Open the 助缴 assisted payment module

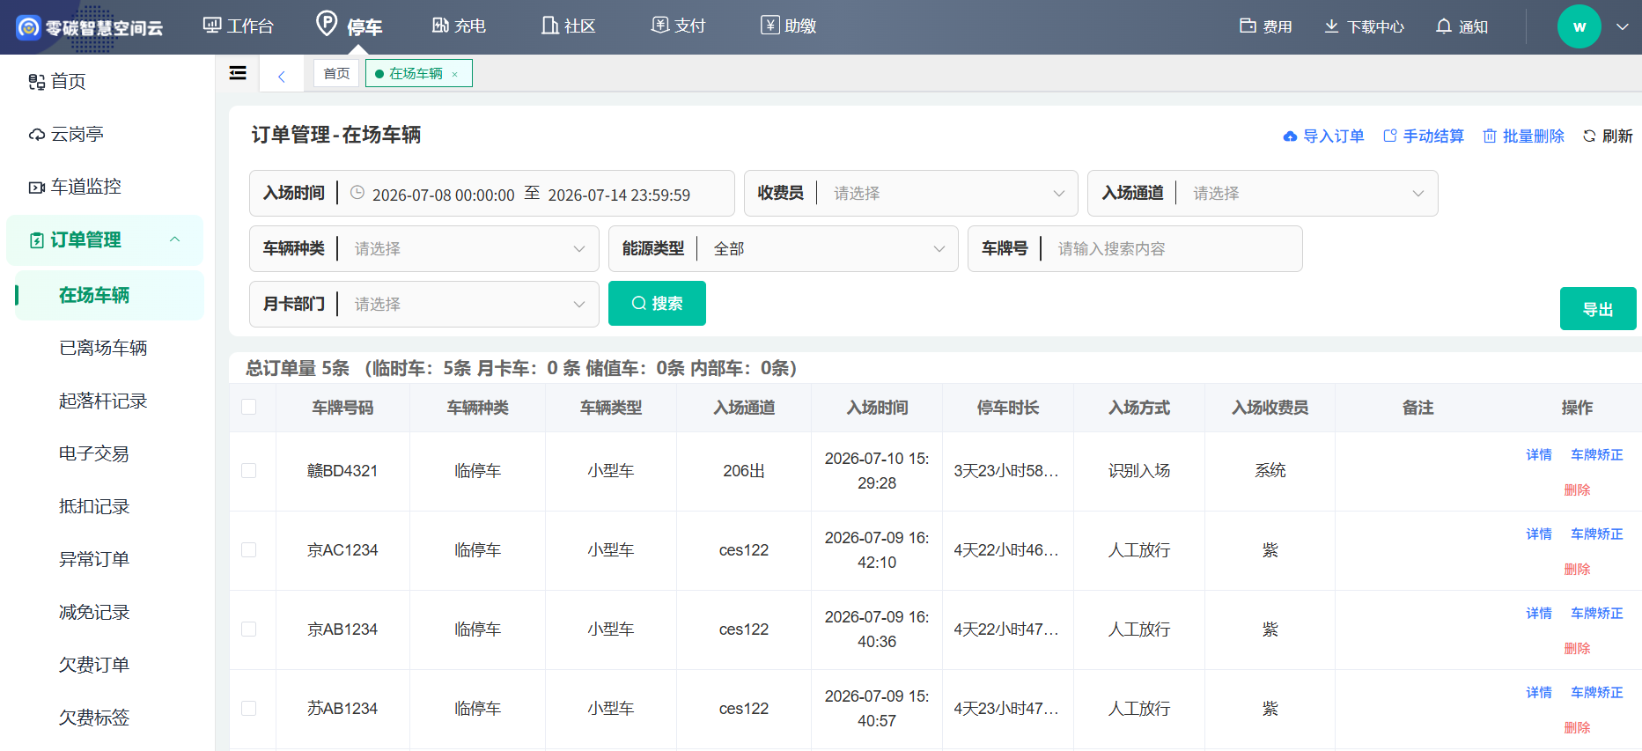[x=789, y=26]
